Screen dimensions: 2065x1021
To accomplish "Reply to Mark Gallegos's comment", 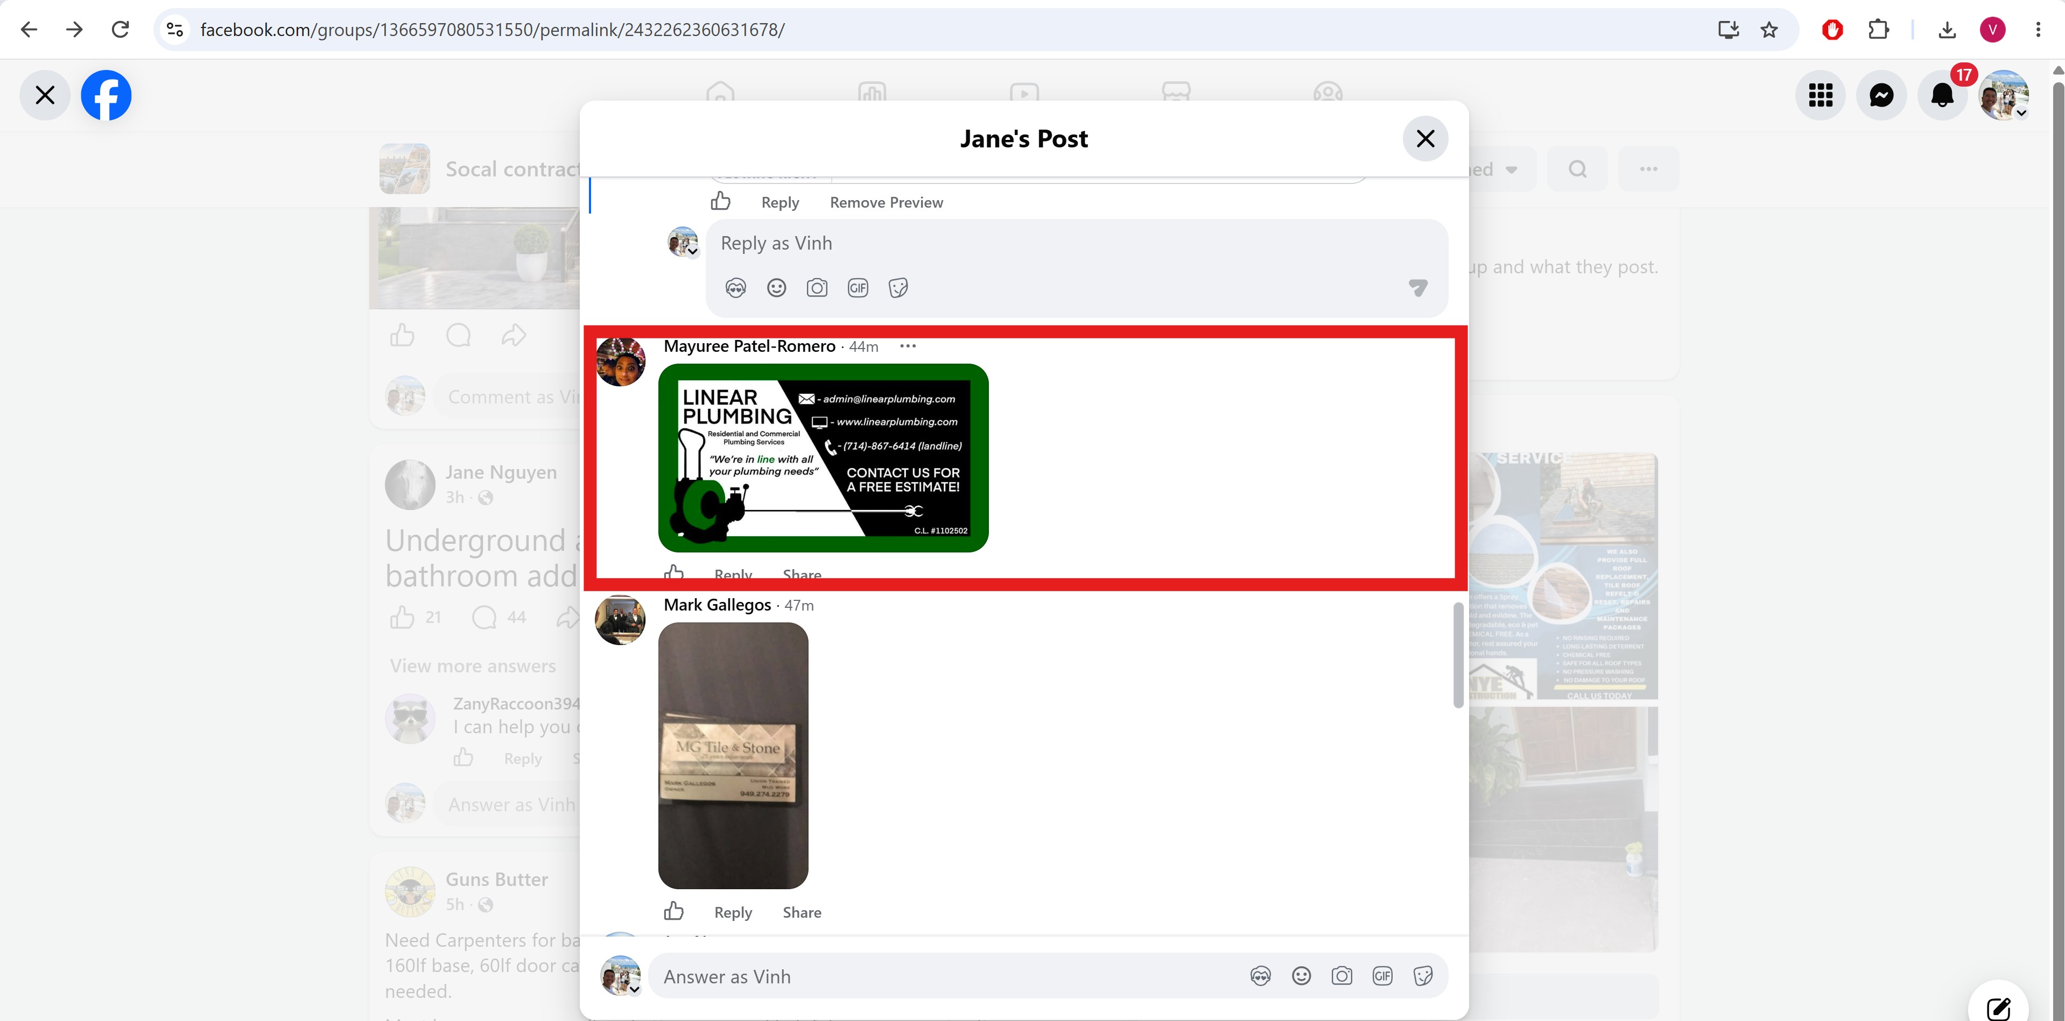I will (733, 913).
